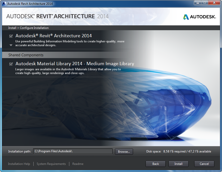Viewport: 222px width, 172px height.
Task: Select Configure Installation breadcrumb item
Action: [34, 28]
